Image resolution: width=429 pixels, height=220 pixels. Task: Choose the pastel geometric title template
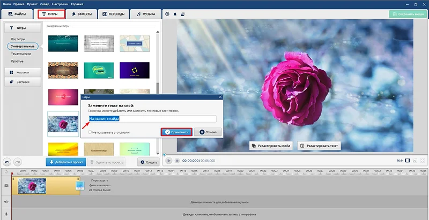pyautogui.click(x=135, y=43)
